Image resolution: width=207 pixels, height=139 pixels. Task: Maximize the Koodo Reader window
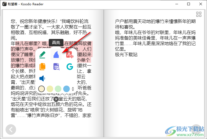pos(189,4)
